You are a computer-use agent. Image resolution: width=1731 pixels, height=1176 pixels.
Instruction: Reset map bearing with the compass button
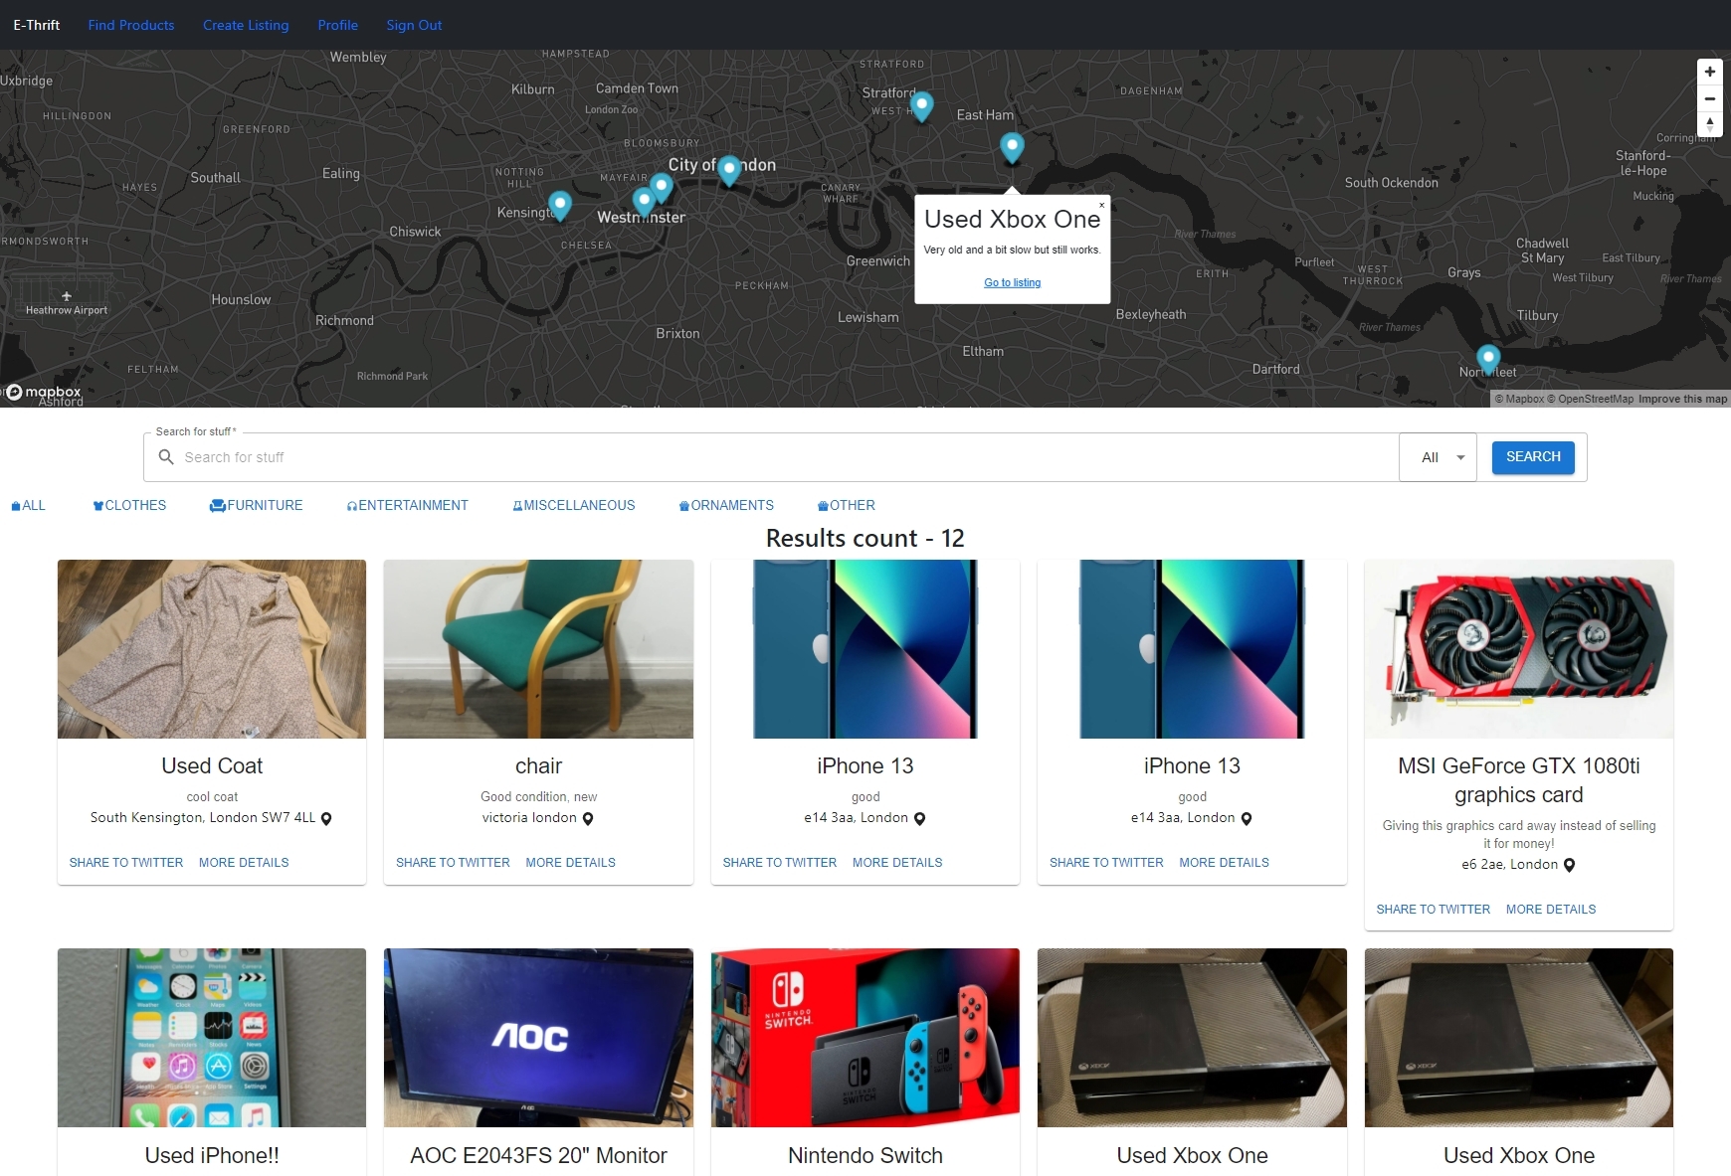[x=1709, y=125]
